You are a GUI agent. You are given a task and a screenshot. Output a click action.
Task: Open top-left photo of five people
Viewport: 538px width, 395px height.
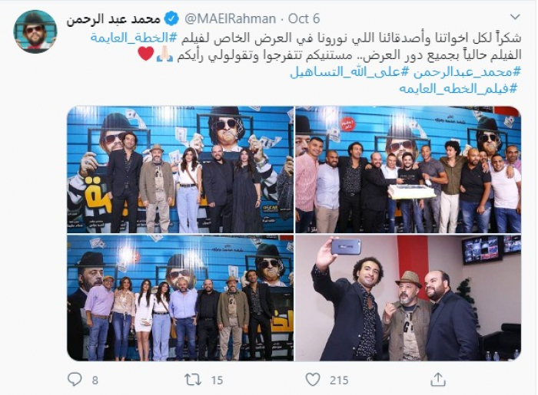(180, 170)
